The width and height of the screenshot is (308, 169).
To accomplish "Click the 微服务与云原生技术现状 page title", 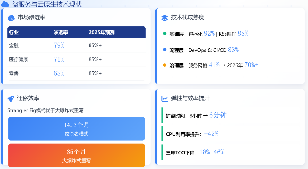I will 47,4.
